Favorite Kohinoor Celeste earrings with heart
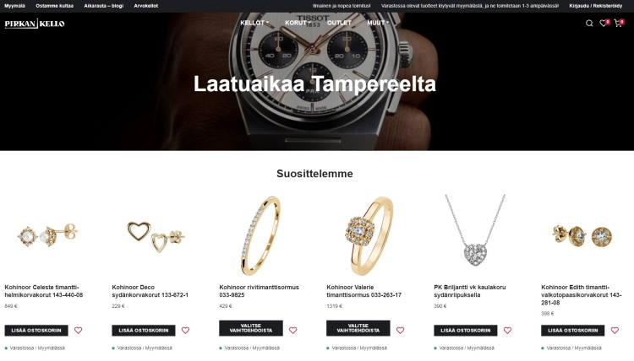 [78, 331]
